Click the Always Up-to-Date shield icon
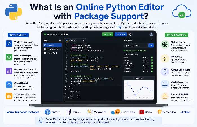 coord(165,72)
